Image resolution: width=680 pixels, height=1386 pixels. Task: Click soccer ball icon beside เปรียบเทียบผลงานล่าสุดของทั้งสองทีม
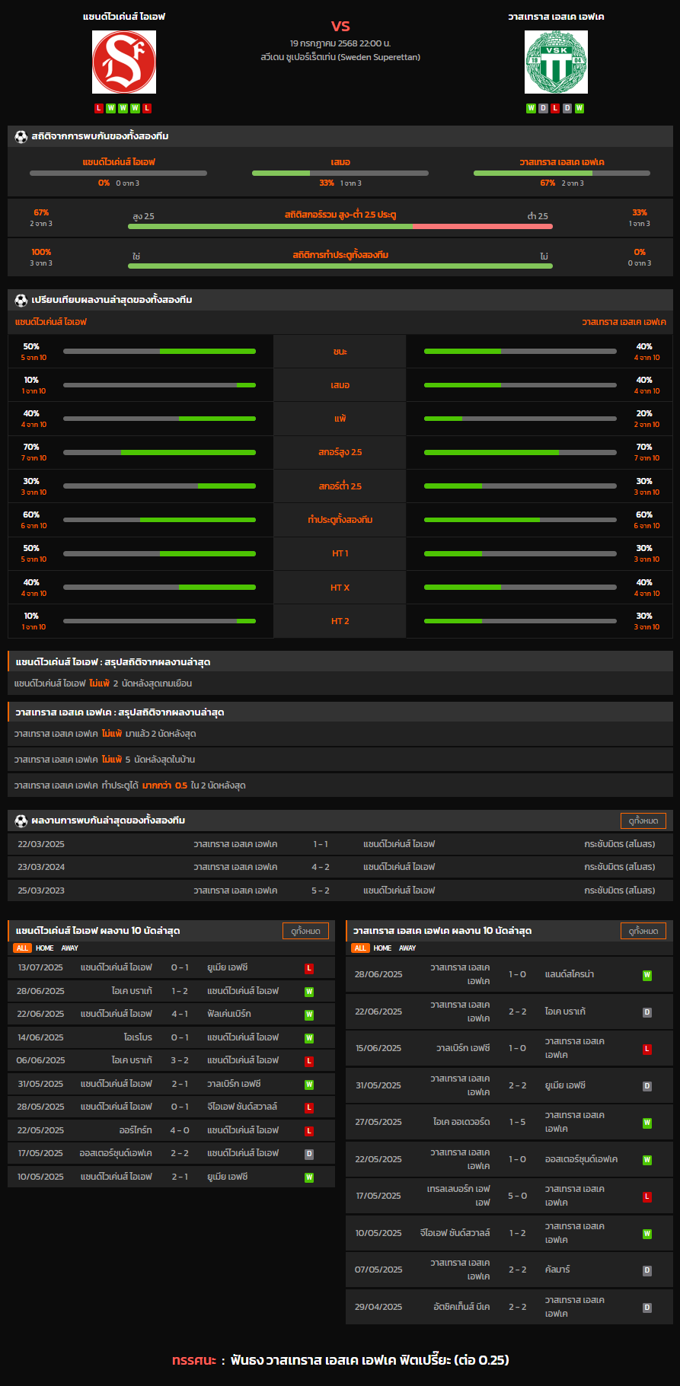pos(21,300)
